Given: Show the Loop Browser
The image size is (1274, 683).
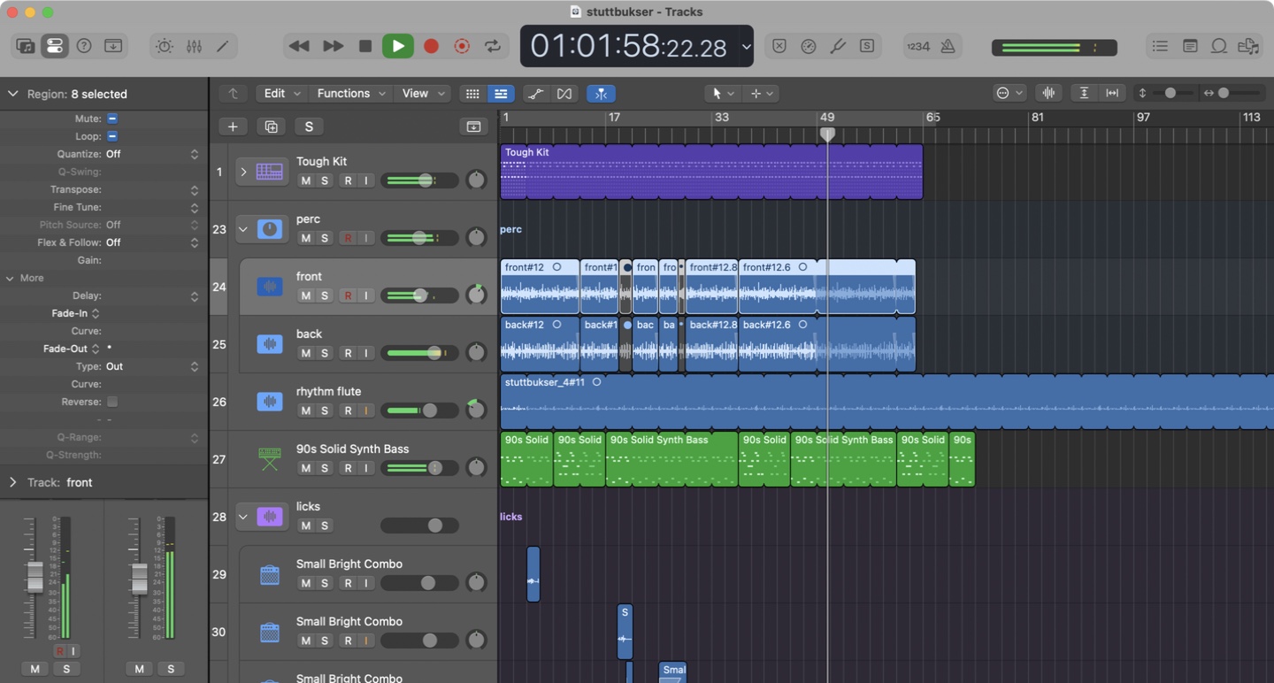Looking at the screenshot, I should point(1218,46).
